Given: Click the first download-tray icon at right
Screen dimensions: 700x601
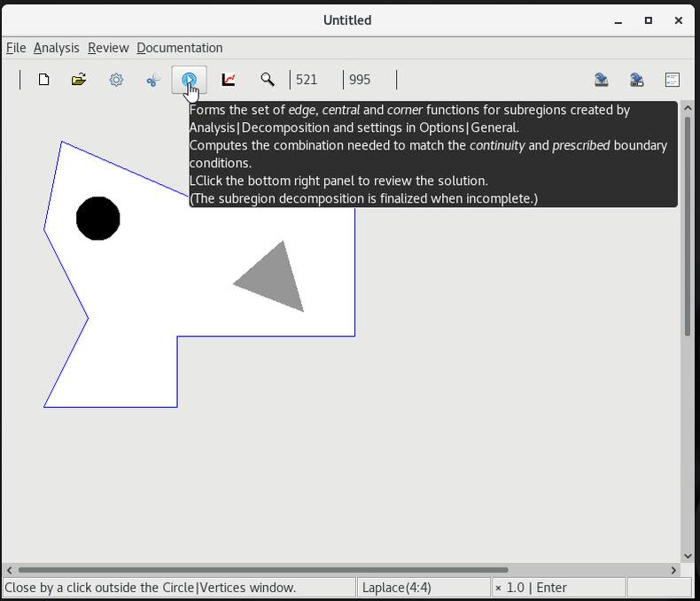Looking at the screenshot, I should [601, 80].
